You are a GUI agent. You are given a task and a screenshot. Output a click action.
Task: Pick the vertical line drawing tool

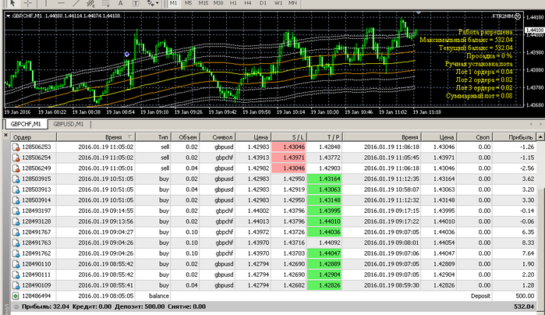point(45,3)
